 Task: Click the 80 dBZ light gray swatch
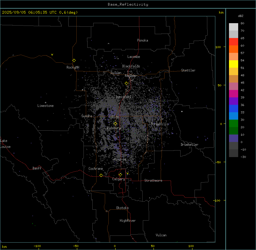(233, 27)
